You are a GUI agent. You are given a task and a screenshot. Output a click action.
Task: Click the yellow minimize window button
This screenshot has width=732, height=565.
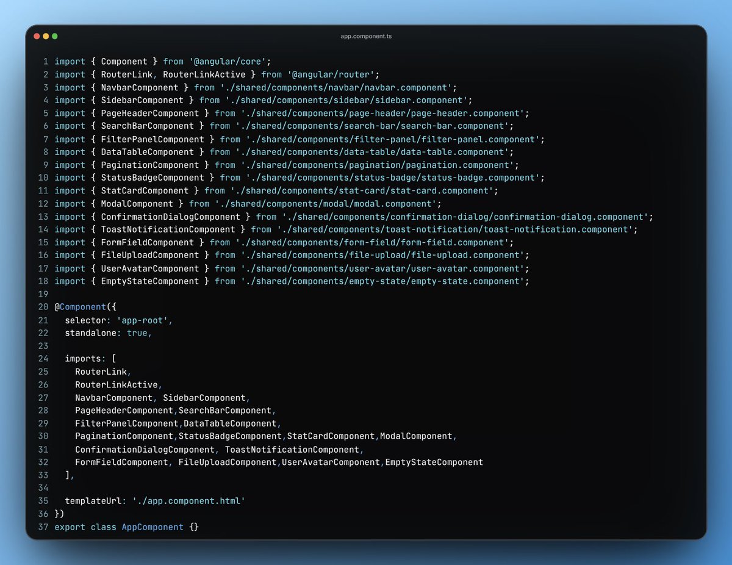click(x=46, y=36)
